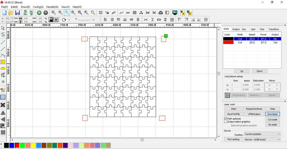Click 'No' output cell of black layer
Viewport: 287px width, 149px height.
[275, 39]
